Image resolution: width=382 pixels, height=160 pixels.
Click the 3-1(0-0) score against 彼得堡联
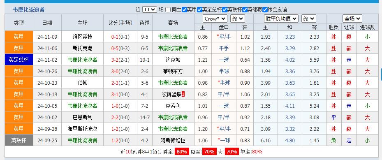pos(120,94)
